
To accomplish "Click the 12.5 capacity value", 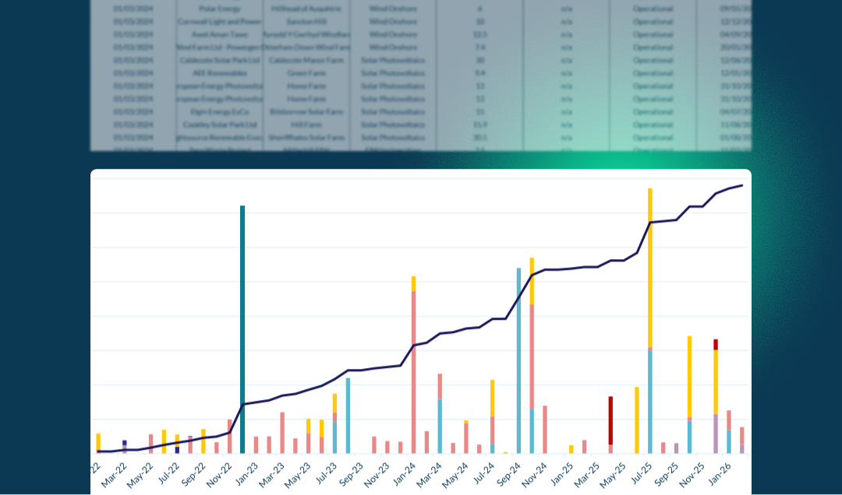I will point(479,34).
